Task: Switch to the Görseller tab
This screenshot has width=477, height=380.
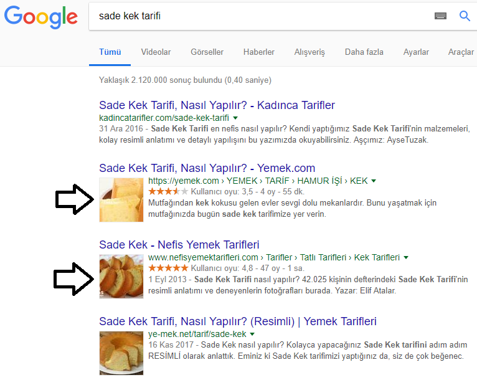Action: pyautogui.click(x=207, y=52)
